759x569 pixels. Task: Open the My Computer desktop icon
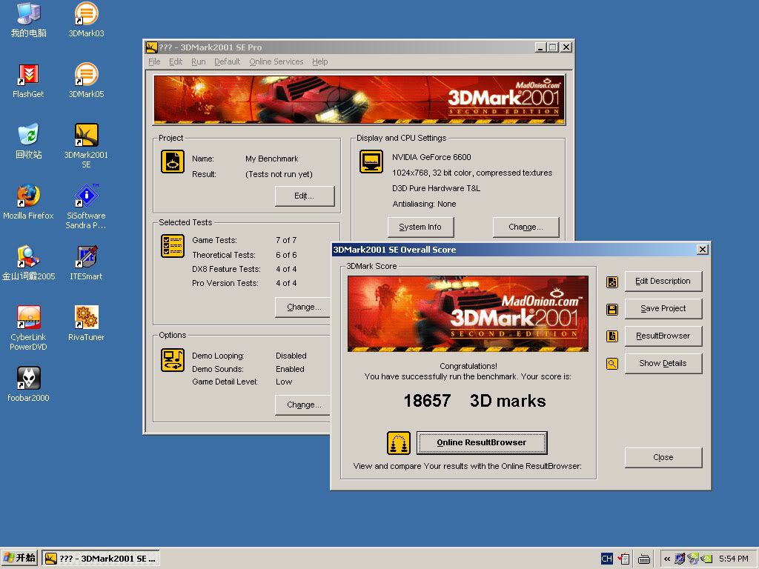29,19
